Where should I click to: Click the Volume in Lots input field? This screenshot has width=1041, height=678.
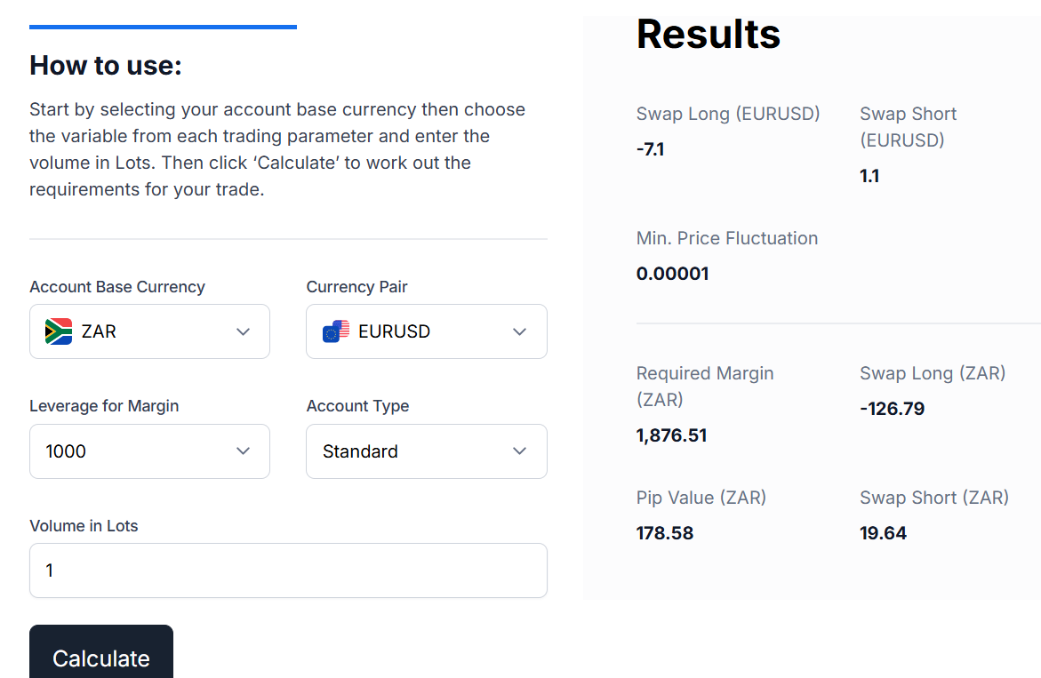click(x=288, y=570)
